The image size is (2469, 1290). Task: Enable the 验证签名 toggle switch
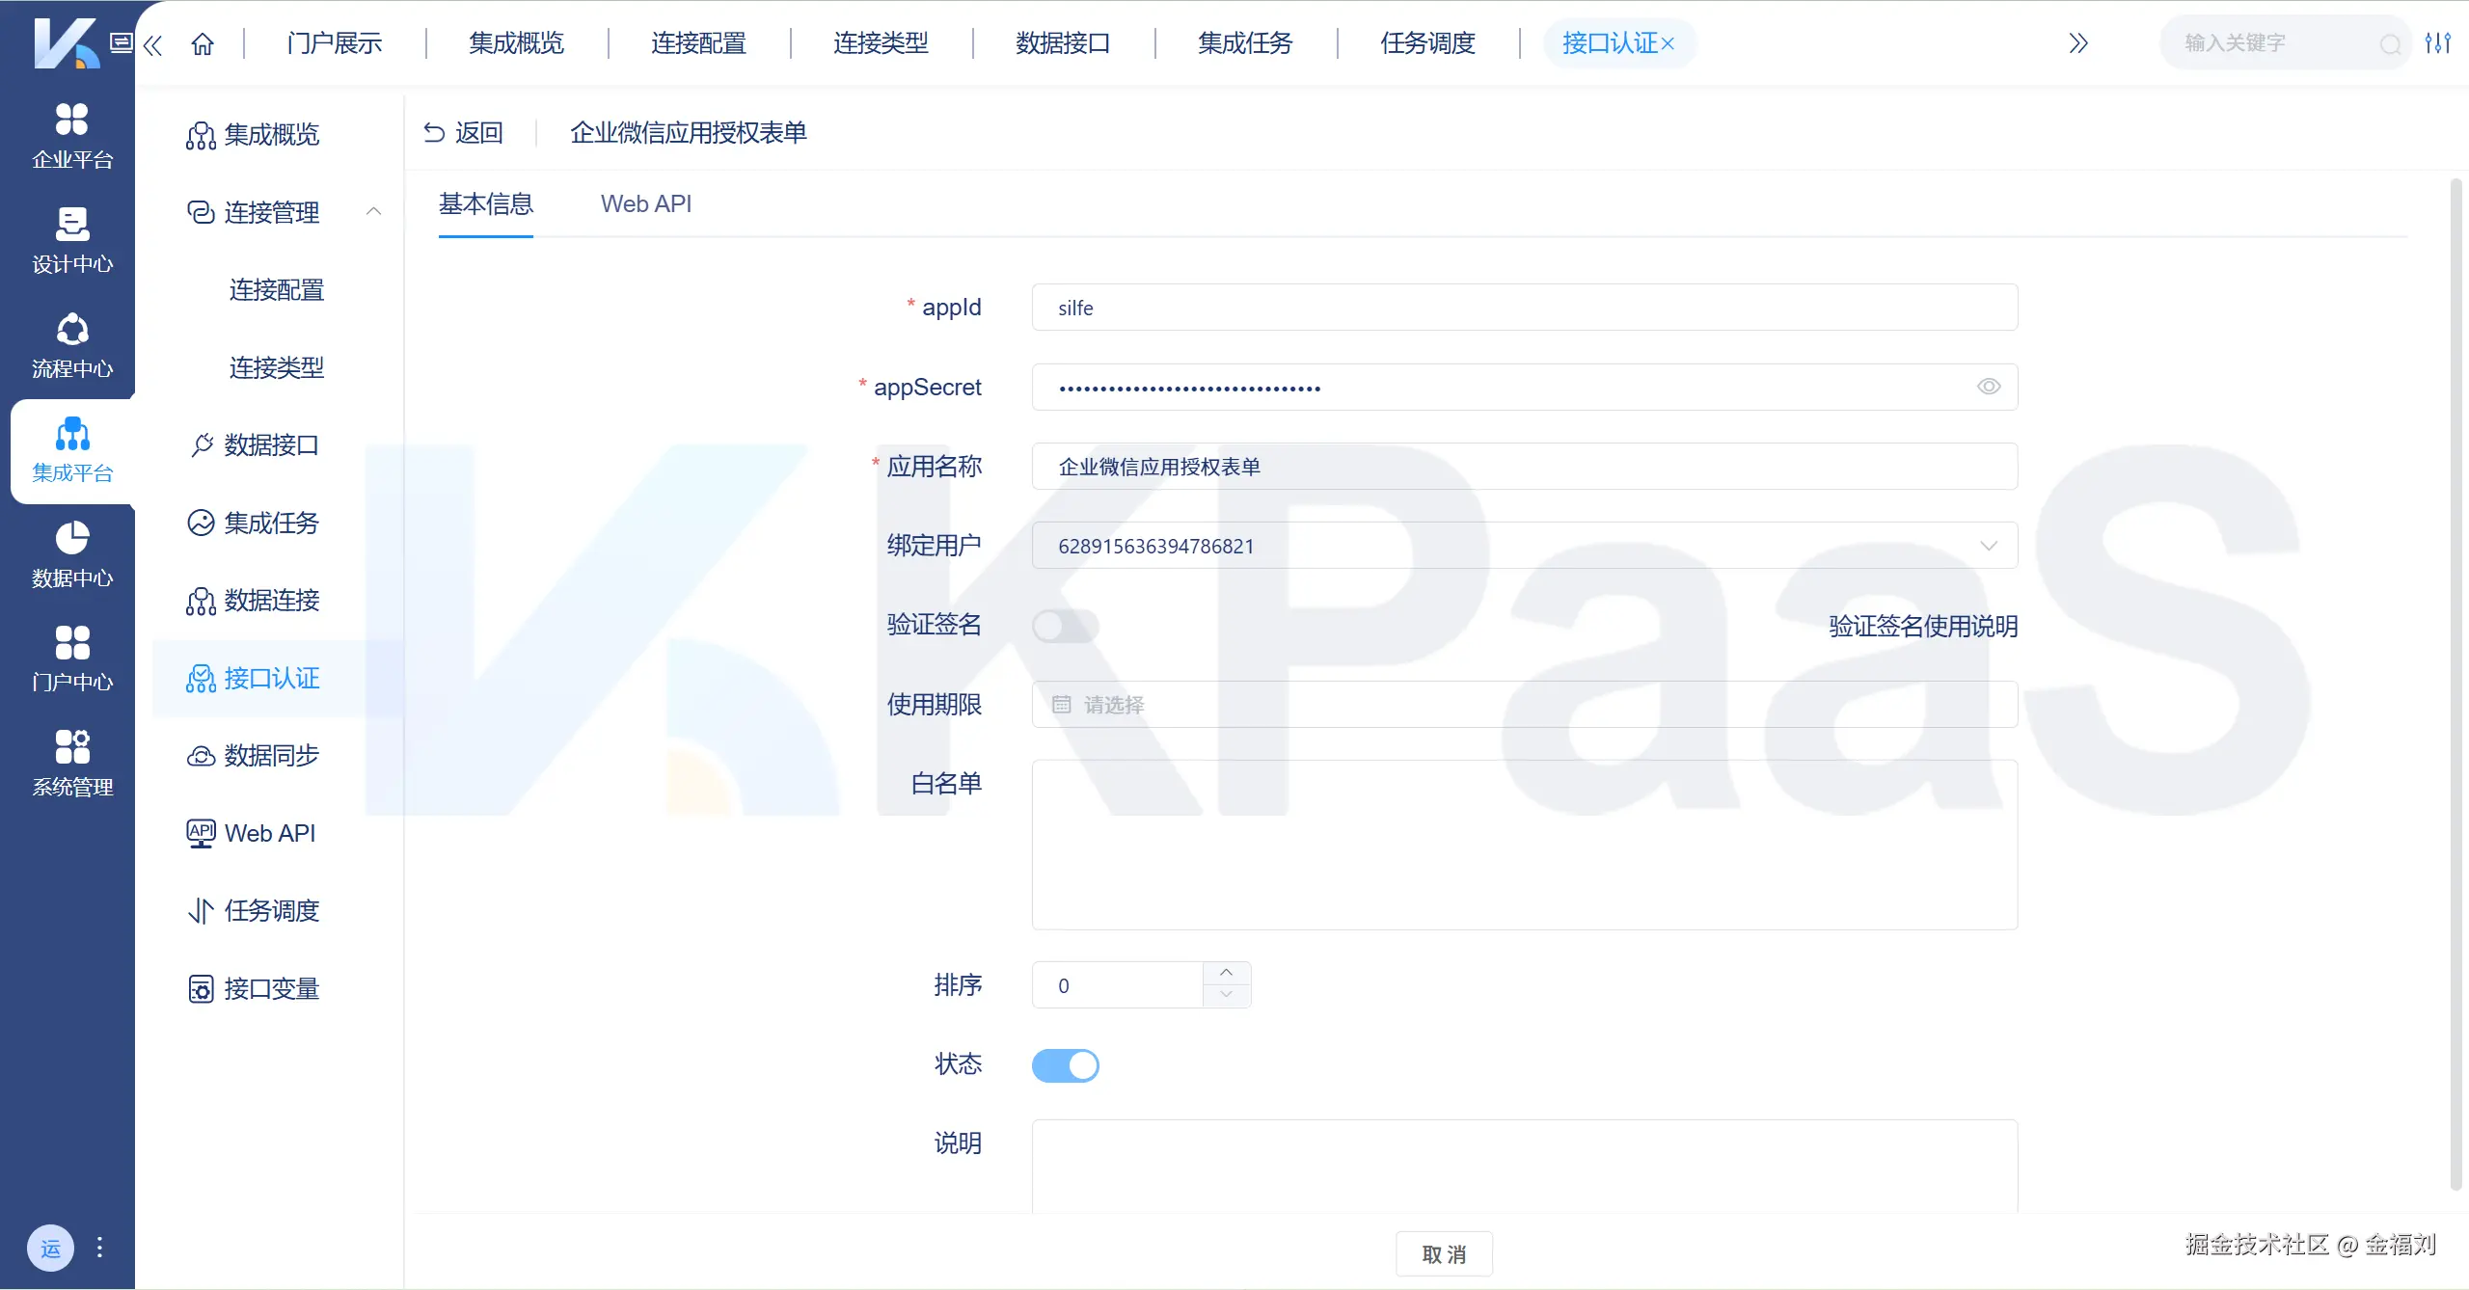pos(1065,626)
